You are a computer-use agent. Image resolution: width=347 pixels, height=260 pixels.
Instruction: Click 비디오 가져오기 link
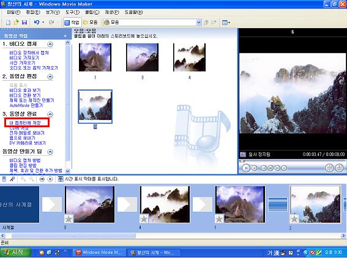pos(24,58)
